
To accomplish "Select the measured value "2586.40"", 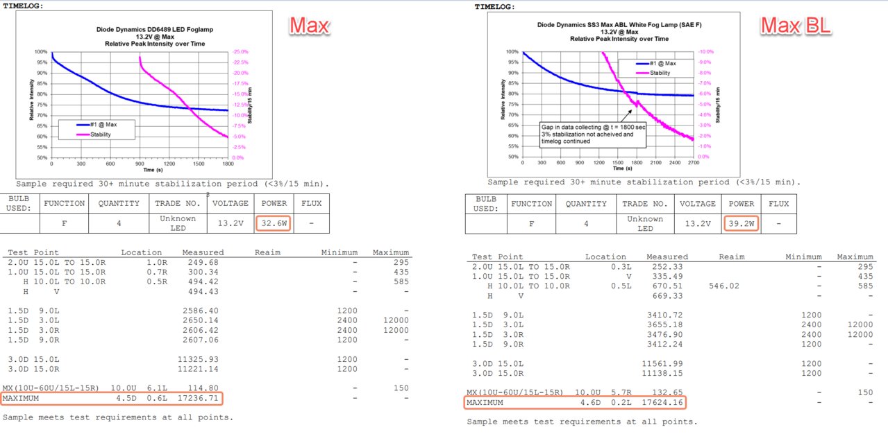I will tap(201, 311).
